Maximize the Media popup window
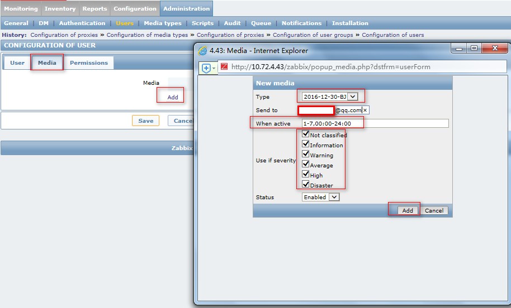The image size is (511, 308). coord(474,49)
